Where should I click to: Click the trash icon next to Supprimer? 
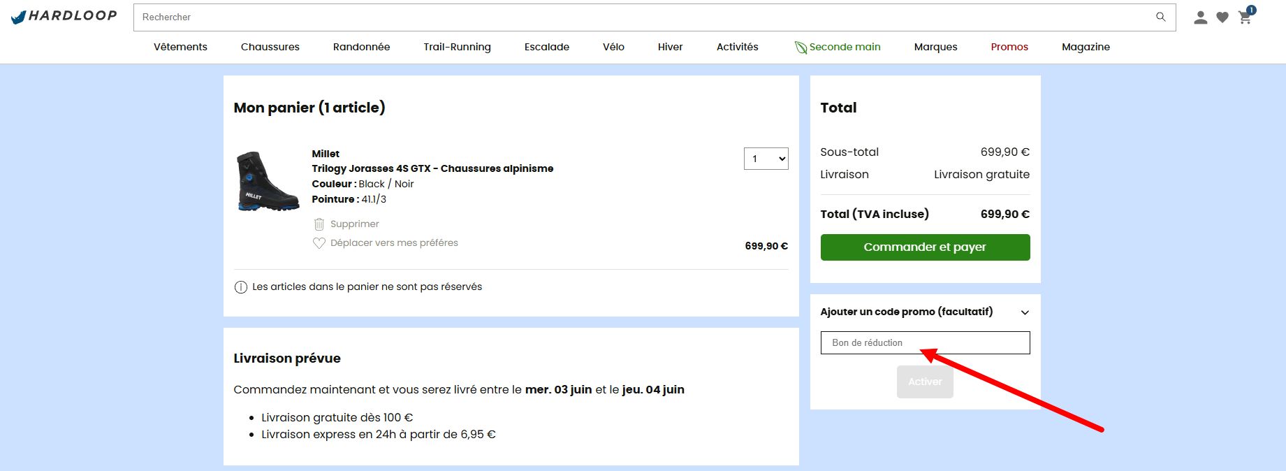pyautogui.click(x=319, y=224)
